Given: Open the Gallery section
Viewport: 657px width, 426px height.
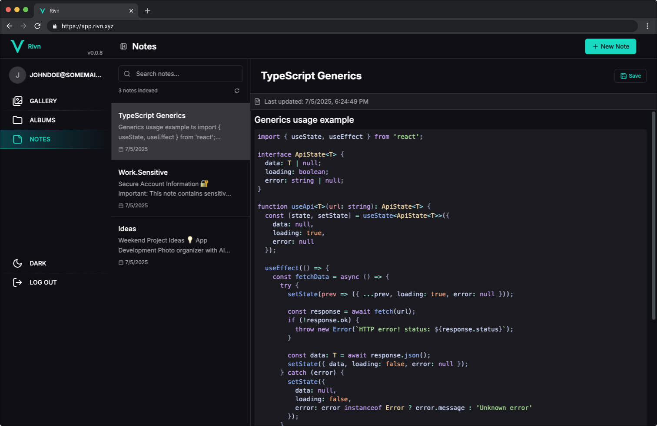Looking at the screenshot, I should click(54, 101).
